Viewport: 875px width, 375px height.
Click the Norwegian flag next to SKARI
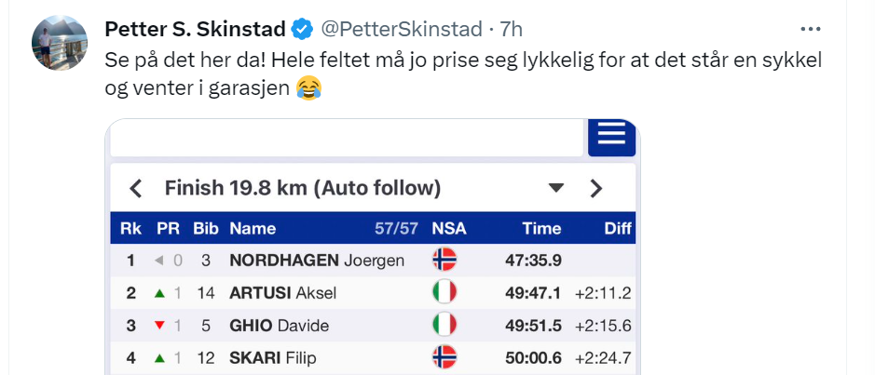[444, 357]
